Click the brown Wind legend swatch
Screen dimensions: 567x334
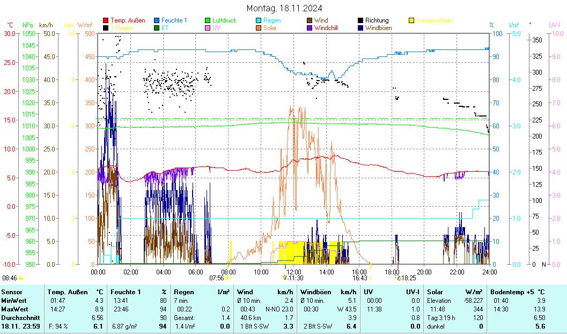pos(310,20)
